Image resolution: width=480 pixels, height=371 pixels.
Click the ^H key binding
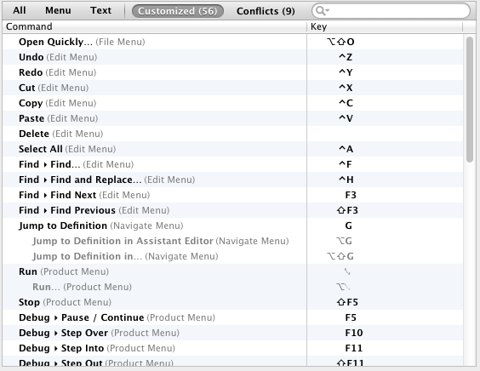[x=346, y=180]
